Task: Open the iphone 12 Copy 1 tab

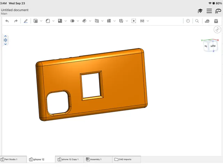Action: [x=70, y=159]
